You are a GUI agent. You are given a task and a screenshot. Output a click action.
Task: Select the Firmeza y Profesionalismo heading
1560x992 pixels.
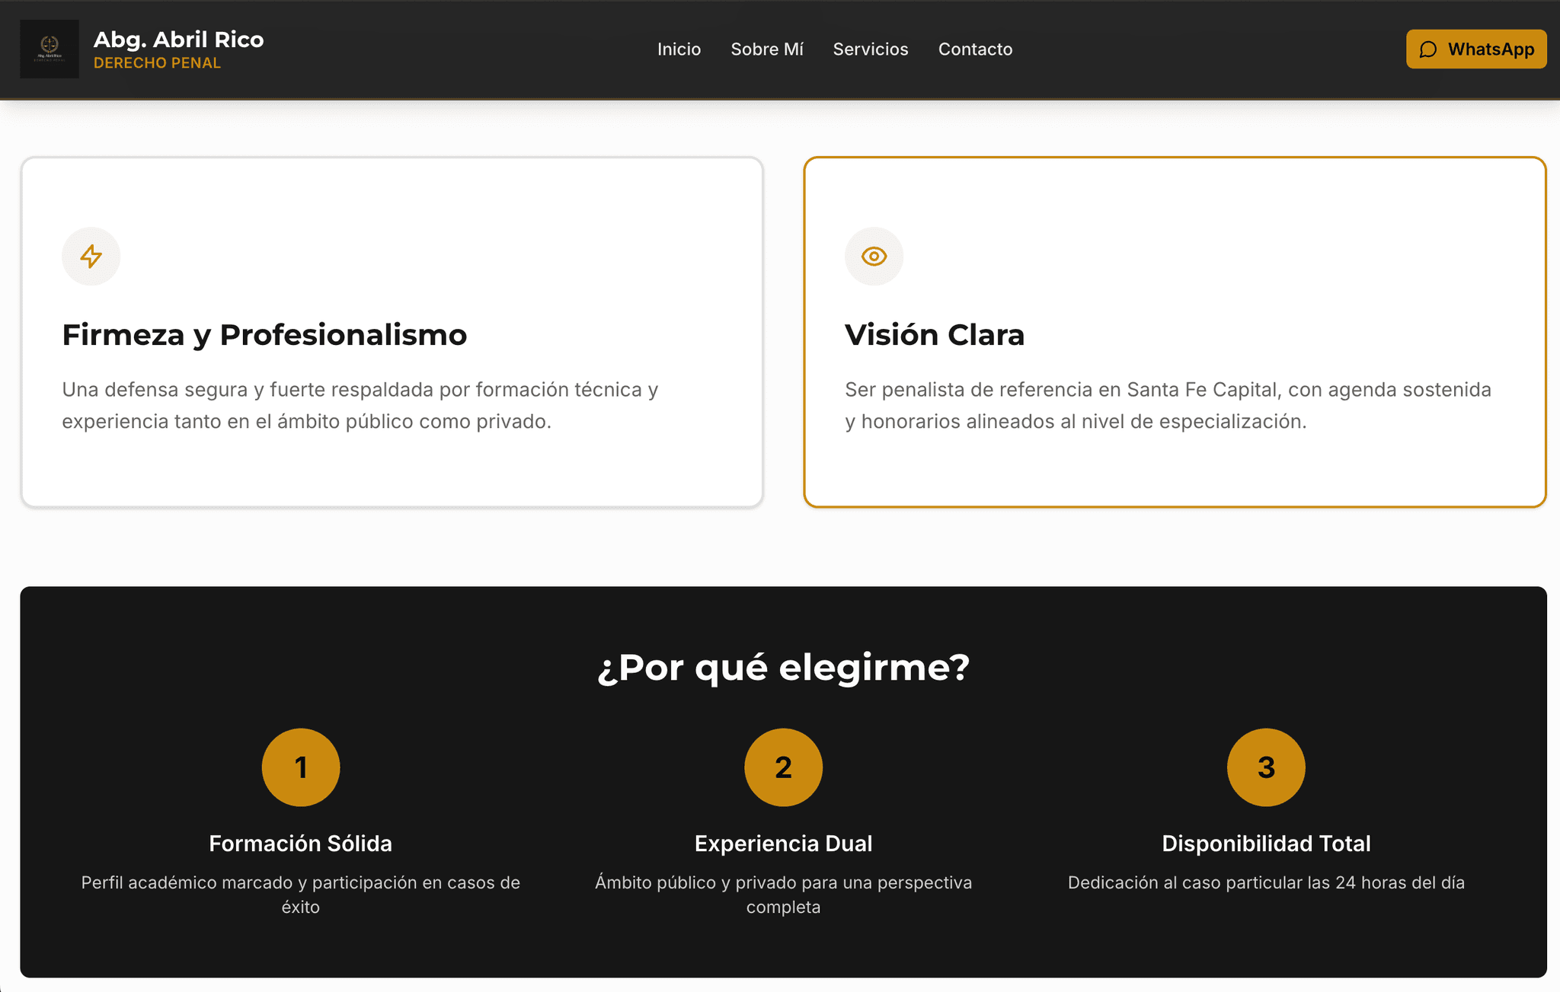tap(264, 335)
